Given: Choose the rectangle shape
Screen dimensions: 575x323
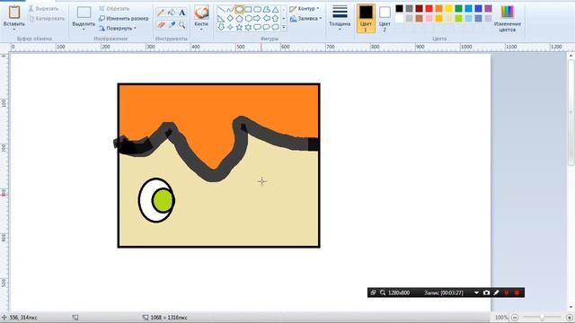Looking at the screenshot, I should point(248,10).
